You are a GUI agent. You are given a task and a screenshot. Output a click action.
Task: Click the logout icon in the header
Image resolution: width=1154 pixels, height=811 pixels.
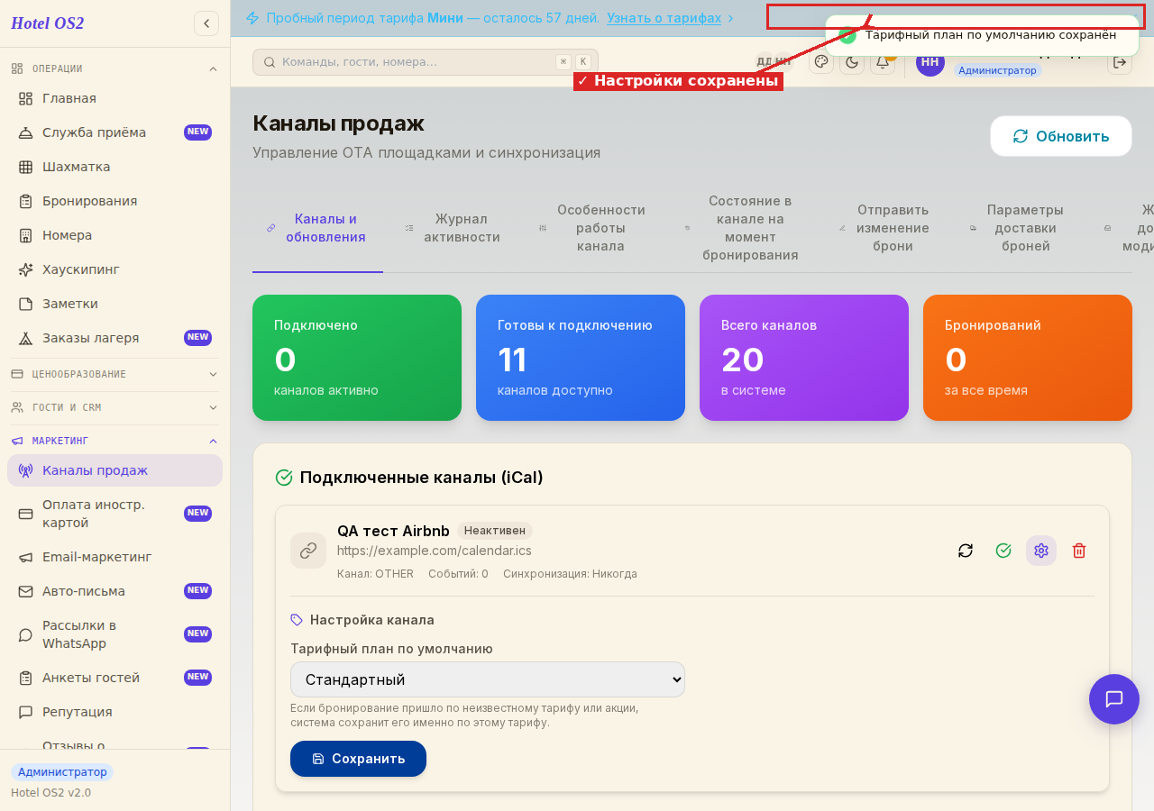(1120, 62)
